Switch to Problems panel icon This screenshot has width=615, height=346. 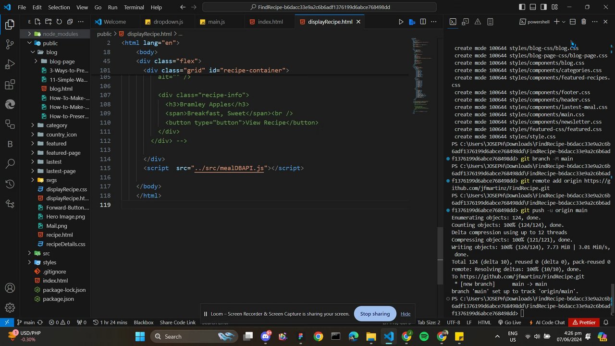coord(478,22)
